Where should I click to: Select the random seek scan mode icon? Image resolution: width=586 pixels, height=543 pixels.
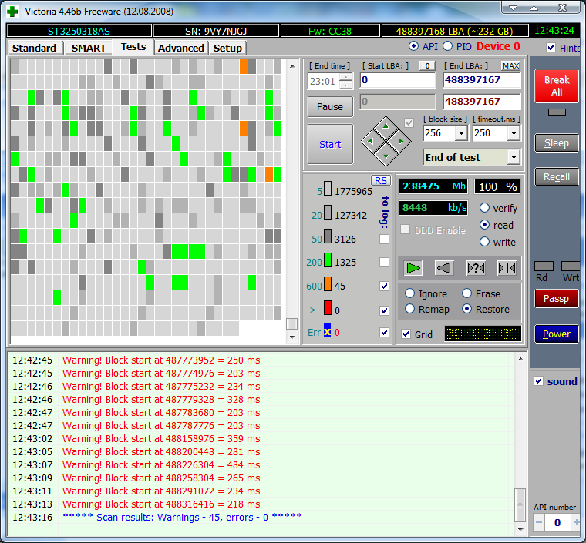[x=476, y=268]
